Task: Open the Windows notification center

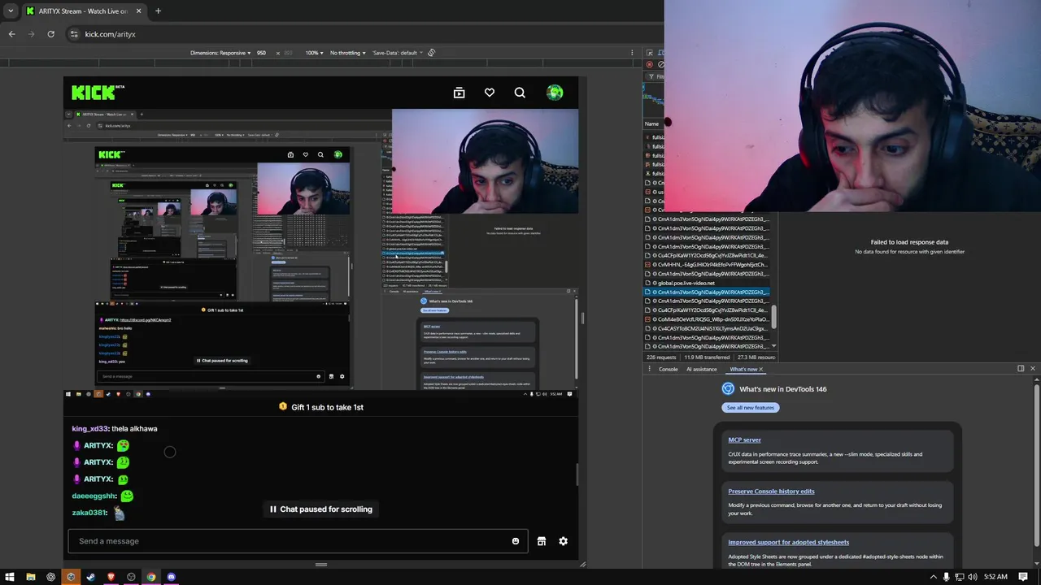Action: pos(1023,577)
